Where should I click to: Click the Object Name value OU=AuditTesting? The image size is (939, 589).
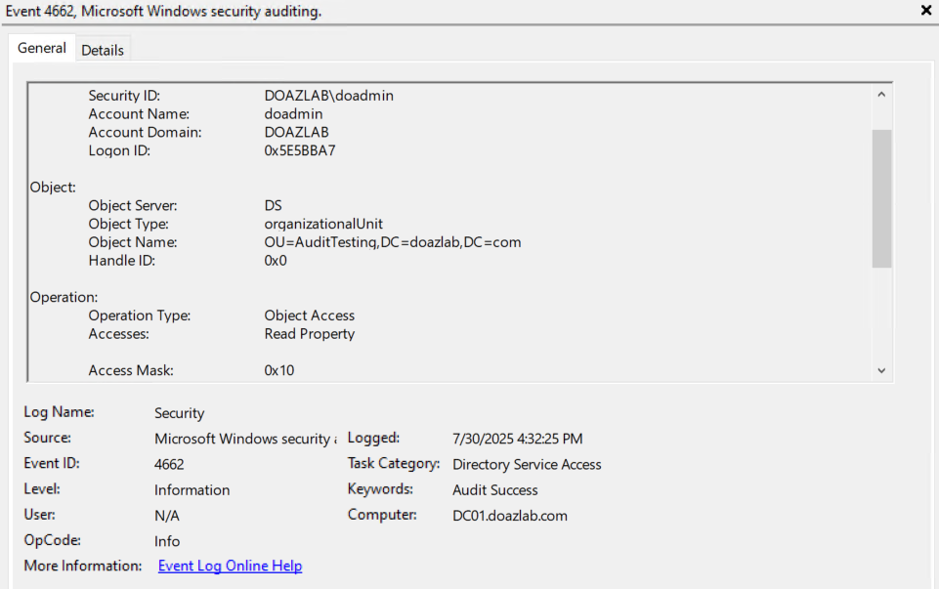tap(392, 242)
